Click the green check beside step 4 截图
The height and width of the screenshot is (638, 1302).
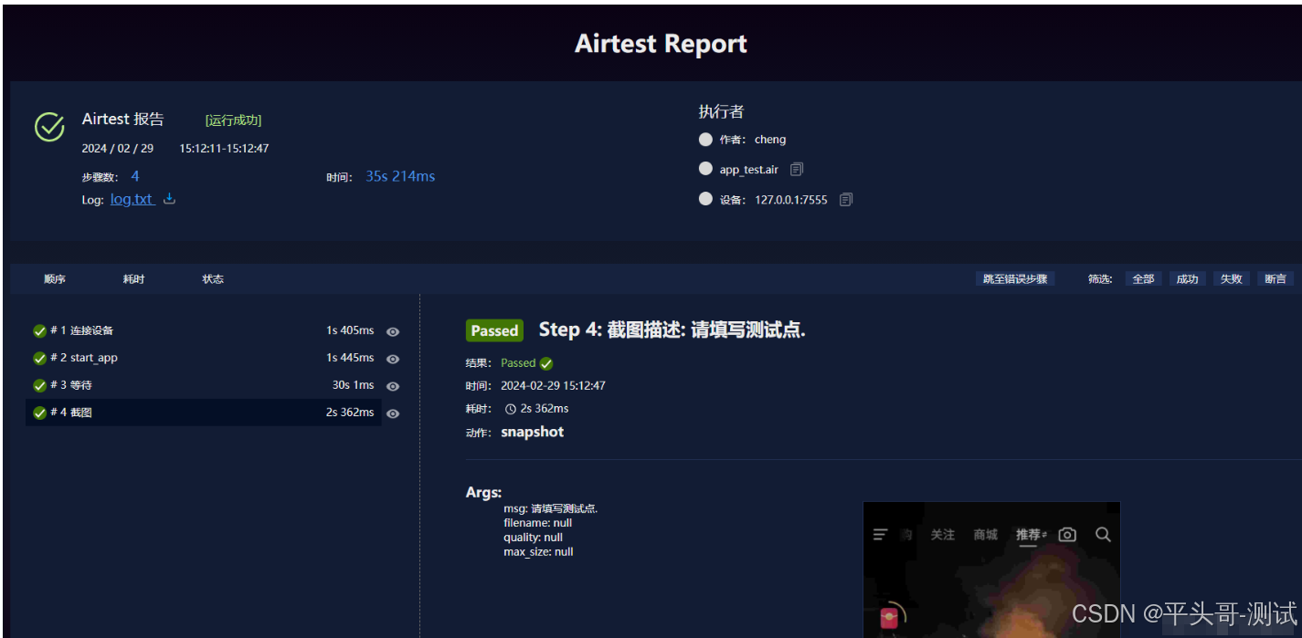pos(39,413)
